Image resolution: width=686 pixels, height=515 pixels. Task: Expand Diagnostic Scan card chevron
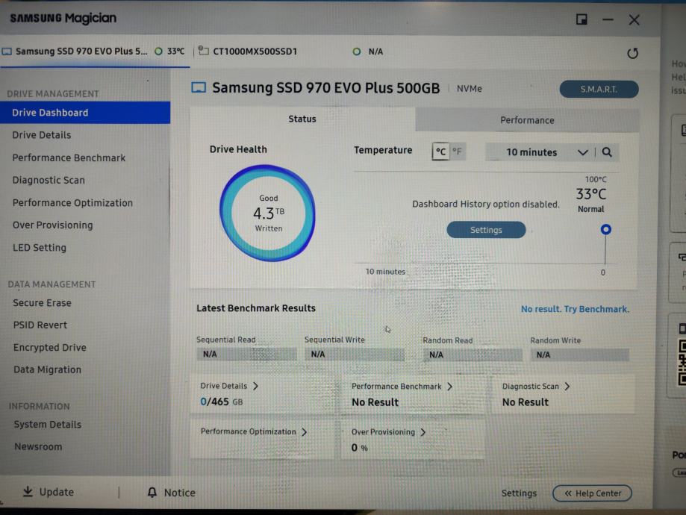point(567,387)
